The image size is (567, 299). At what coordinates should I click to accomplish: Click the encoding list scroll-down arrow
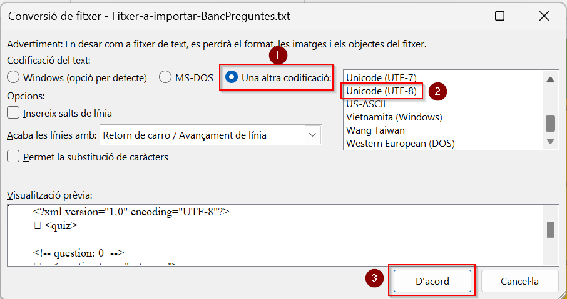(x=550, y=141)
